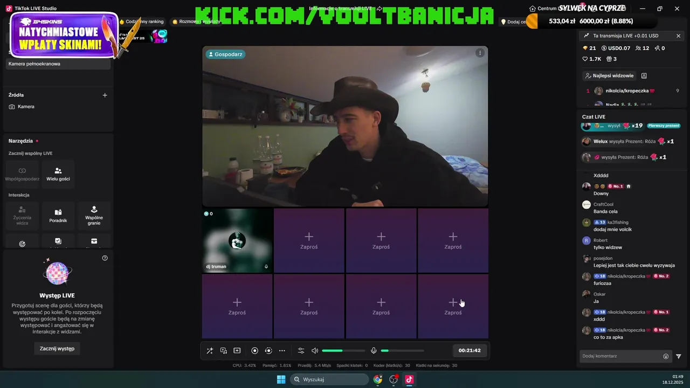The image size is (690, 388).
Task: Select the dj truman guest tile
Action: pyautogui.click(x=237, y=240)
